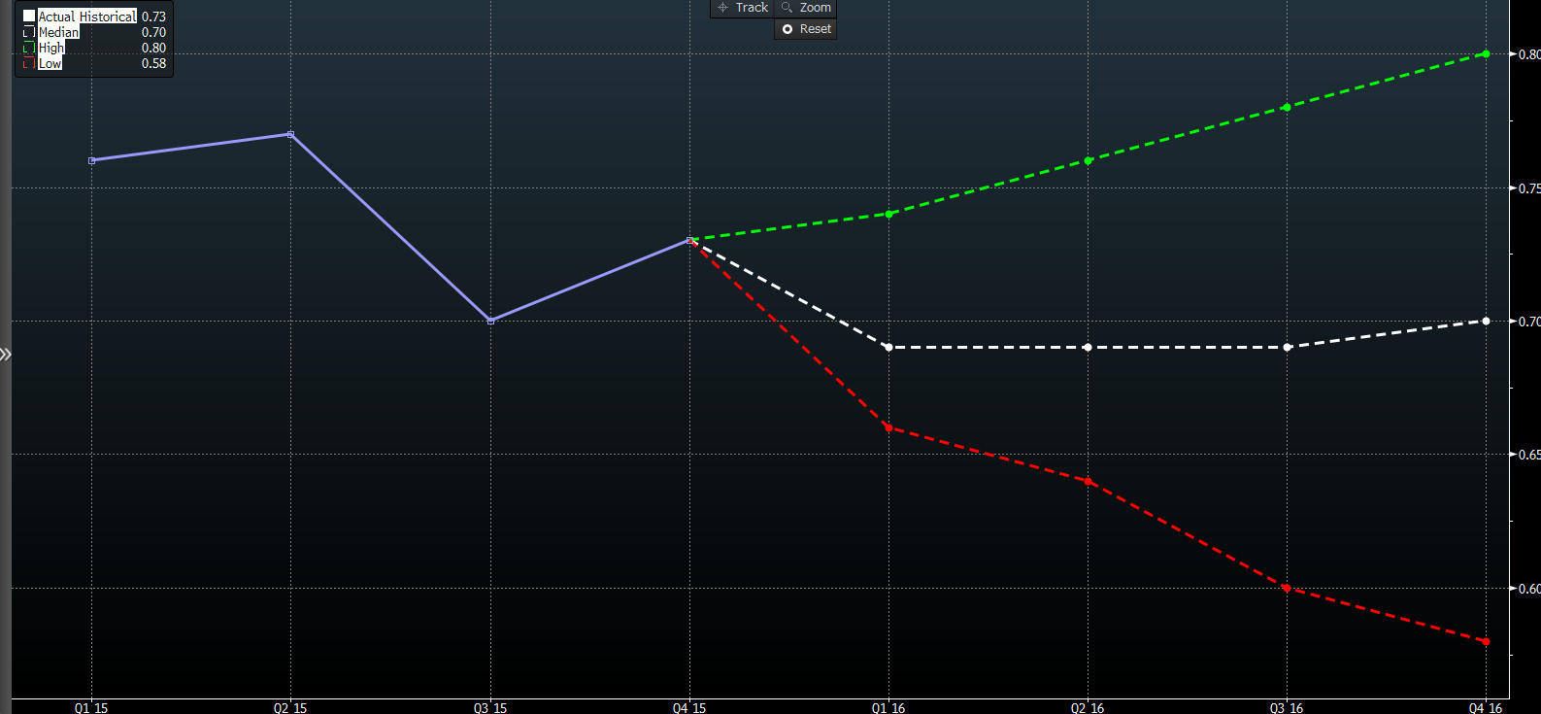This screenshot has width=1541, height=714.
Task: Select the Zoom magnifier tool
Action: tap(806, 8)
